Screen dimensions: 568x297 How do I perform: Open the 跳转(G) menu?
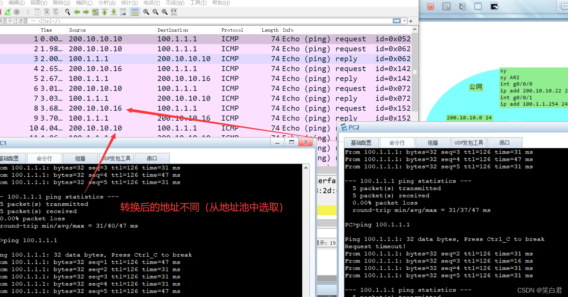[62, 3]
